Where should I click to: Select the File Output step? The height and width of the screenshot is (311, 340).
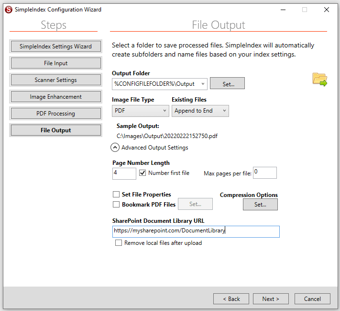tap(56, 130)
